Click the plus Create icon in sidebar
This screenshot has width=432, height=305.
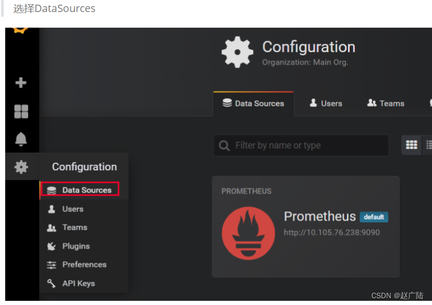pyautogui.click(x=21, y=83)
